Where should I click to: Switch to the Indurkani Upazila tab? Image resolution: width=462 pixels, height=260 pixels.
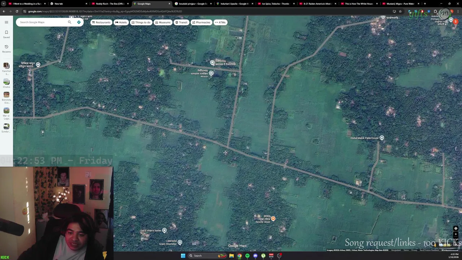[235, 4]
